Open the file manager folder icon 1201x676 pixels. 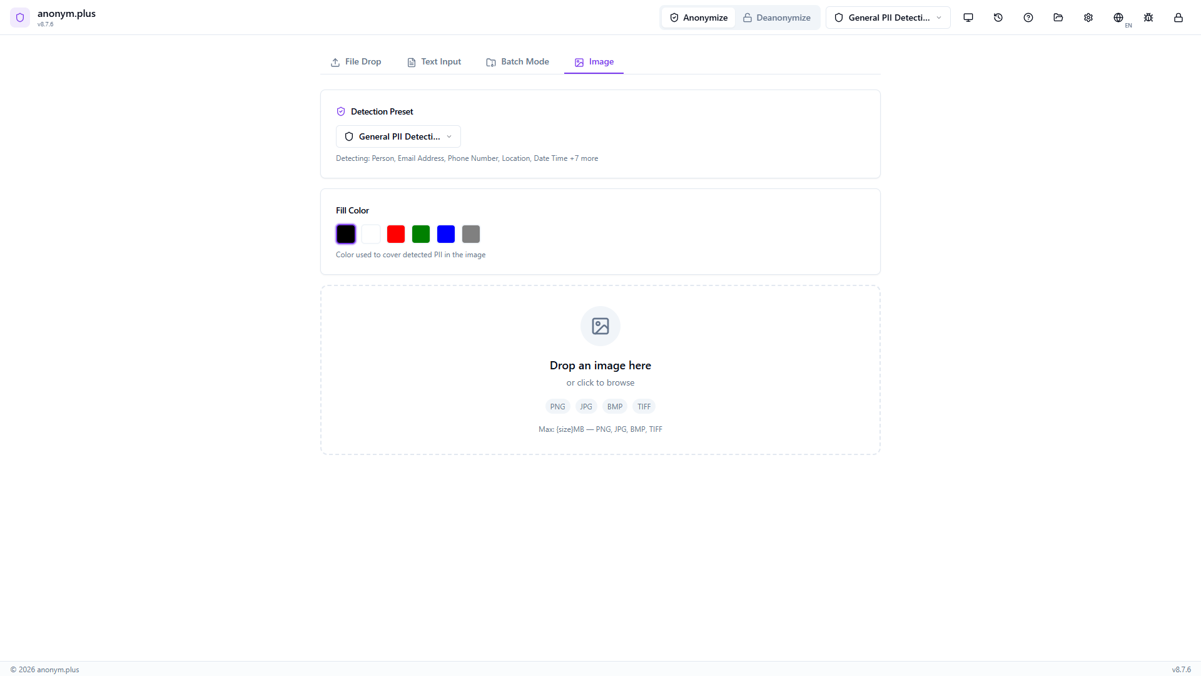(1058, 18)
